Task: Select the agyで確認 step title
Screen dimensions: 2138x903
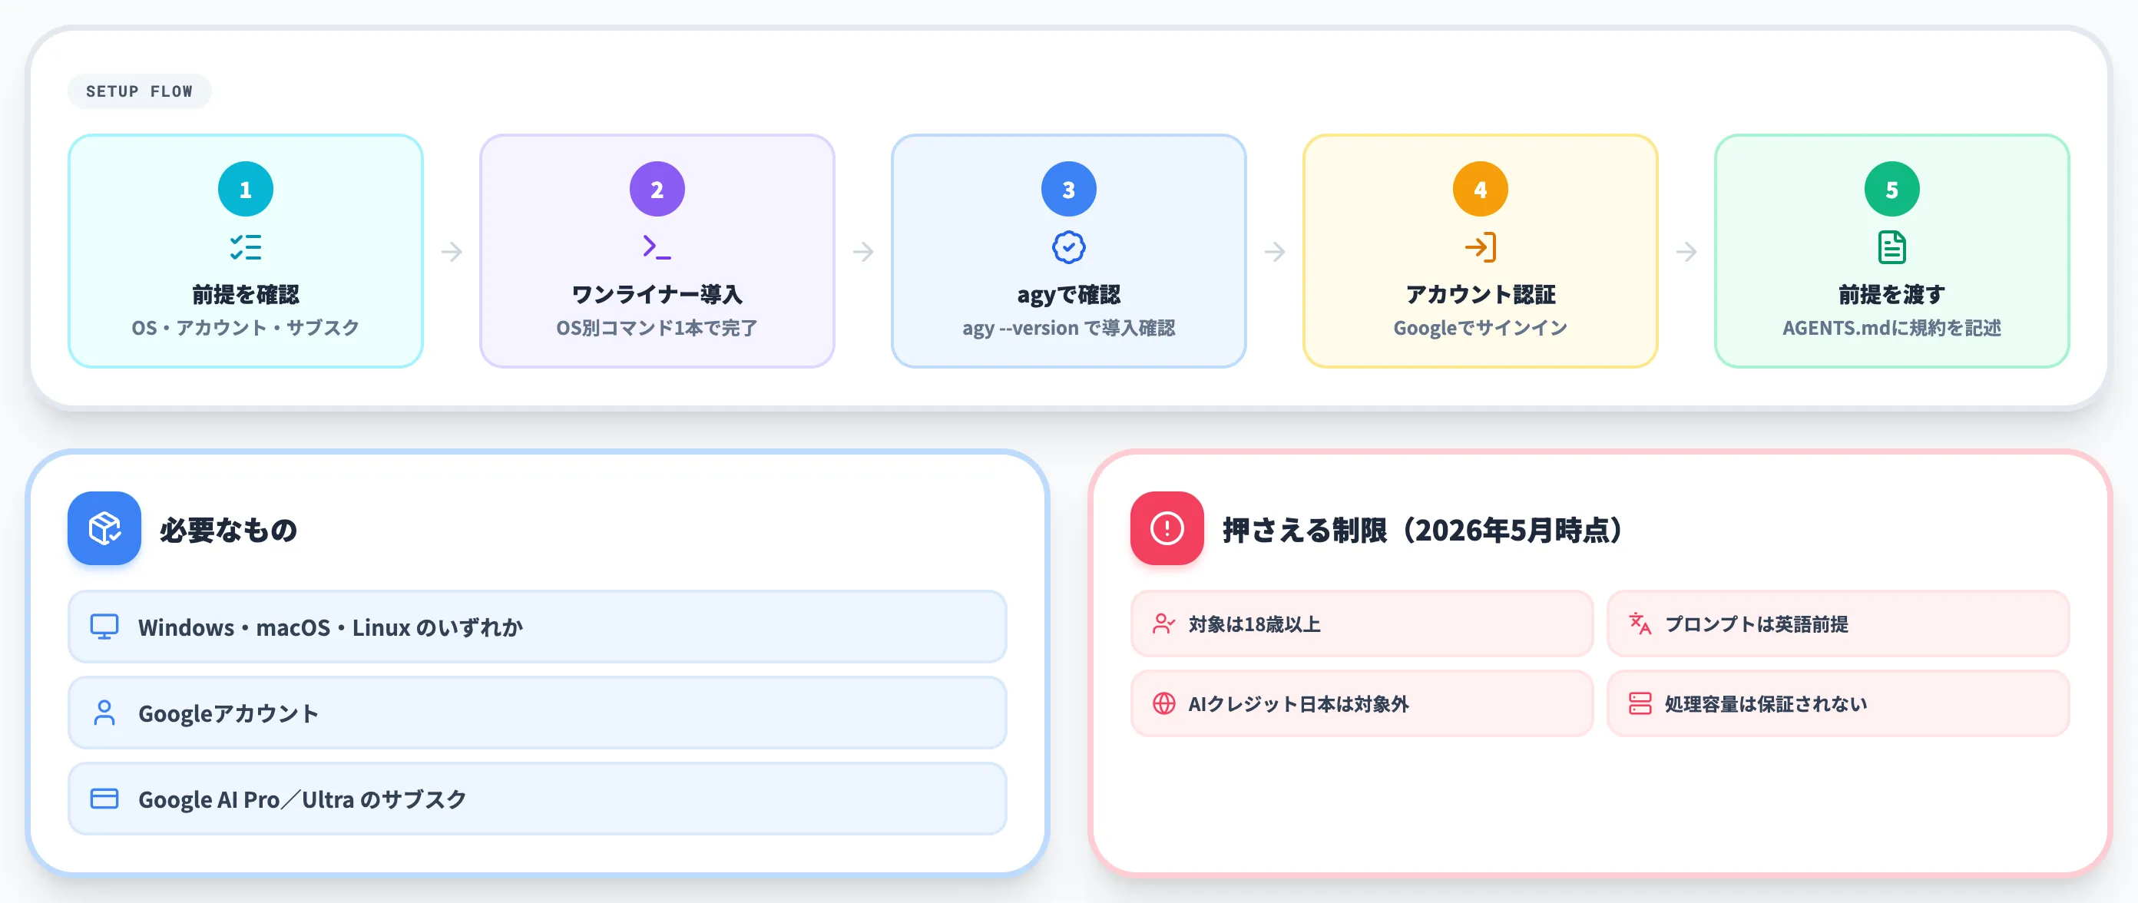Action: tap(1068, 295)
